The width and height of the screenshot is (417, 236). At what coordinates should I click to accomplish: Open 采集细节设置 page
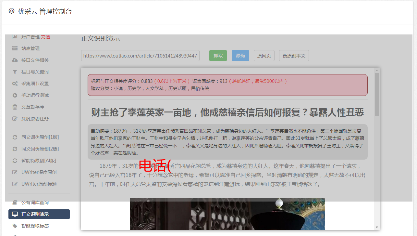[x=35, y=84]
